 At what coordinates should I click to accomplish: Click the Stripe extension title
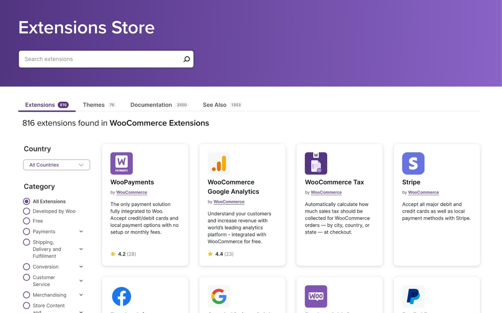[x=411, y=182]
